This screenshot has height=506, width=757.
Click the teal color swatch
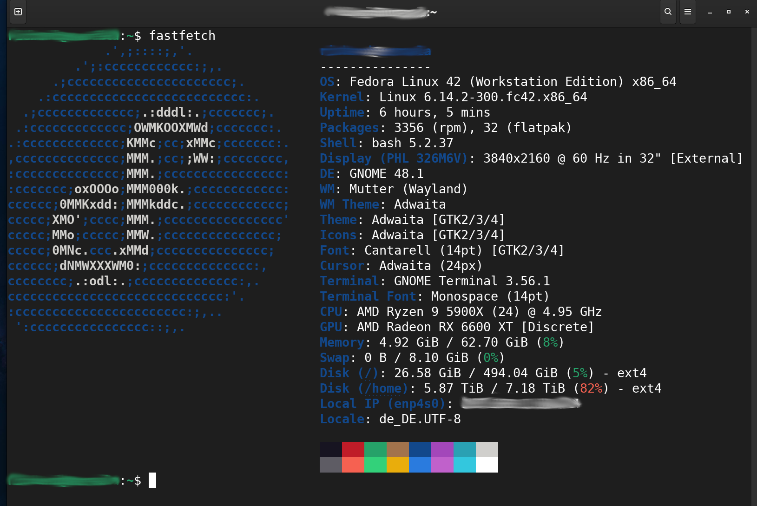(465, 449)
